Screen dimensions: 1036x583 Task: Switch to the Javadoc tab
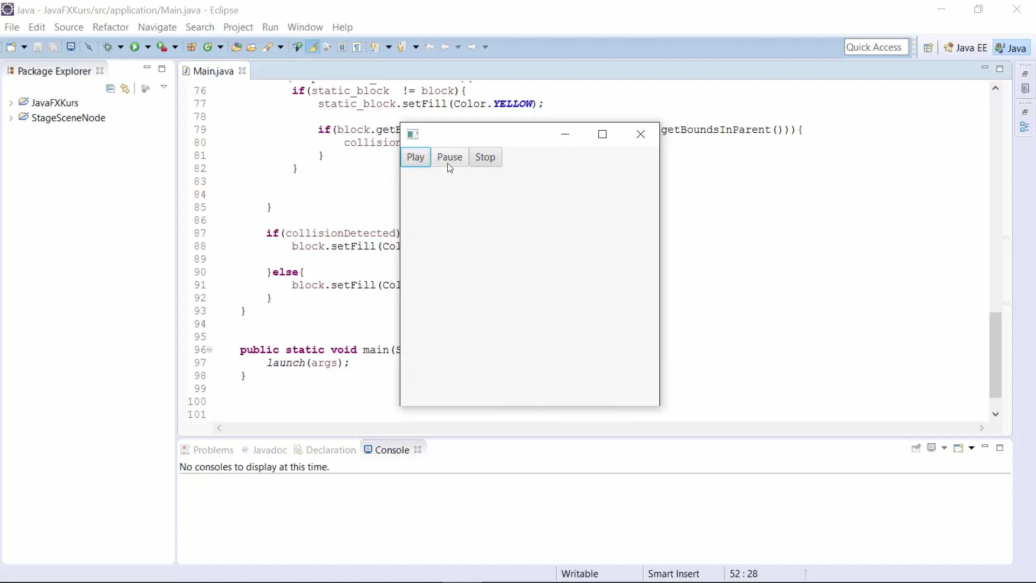264,450
